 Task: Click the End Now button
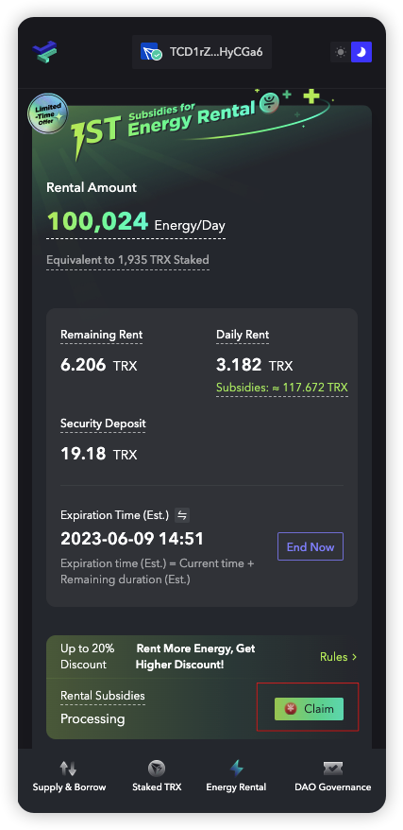(311, 546)
